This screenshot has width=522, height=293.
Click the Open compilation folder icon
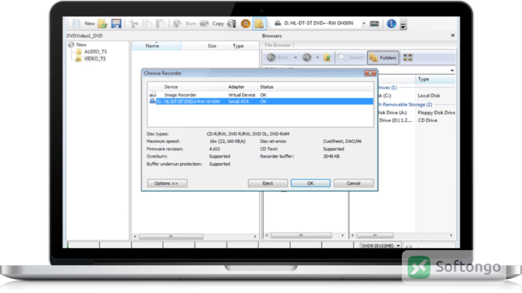pos(102,24)
